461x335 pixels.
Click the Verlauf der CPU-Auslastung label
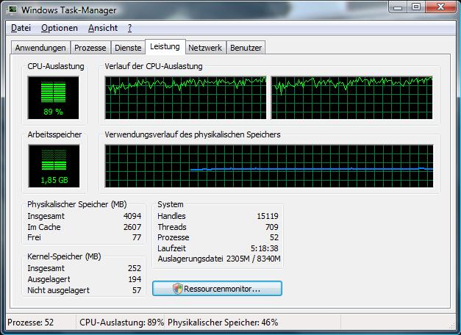(x=154, y=66)
